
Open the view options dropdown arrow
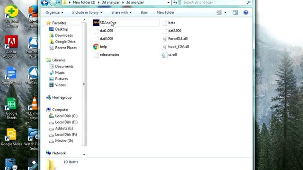coord(225,13)
